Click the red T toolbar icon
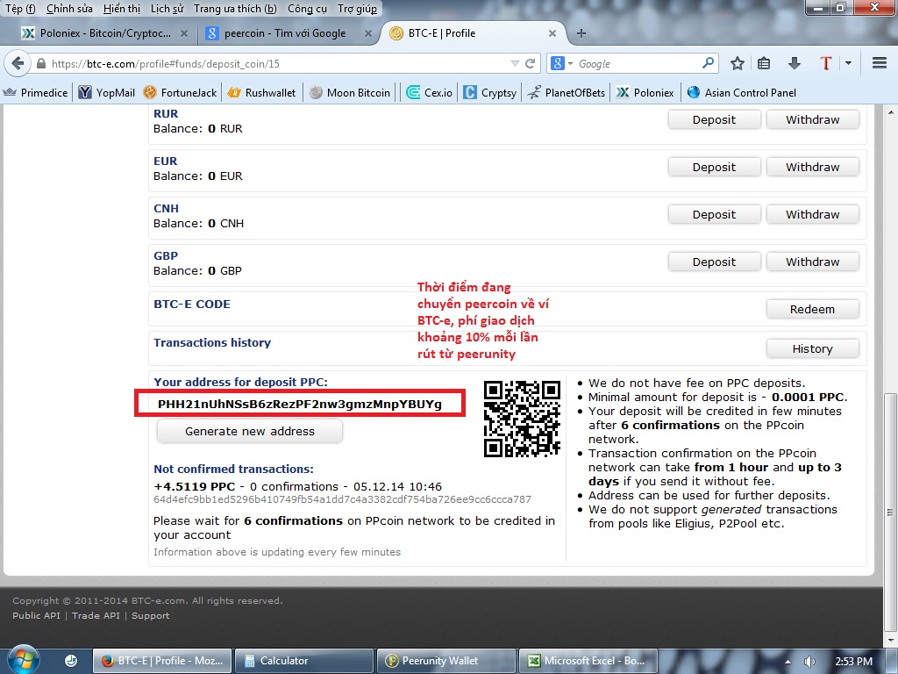This screenshot has height=674, width=898. 825,63
